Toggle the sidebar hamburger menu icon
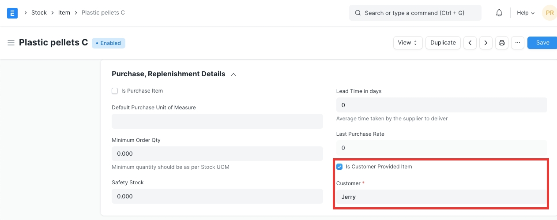557x220 pixels. (x=11, y=43)
